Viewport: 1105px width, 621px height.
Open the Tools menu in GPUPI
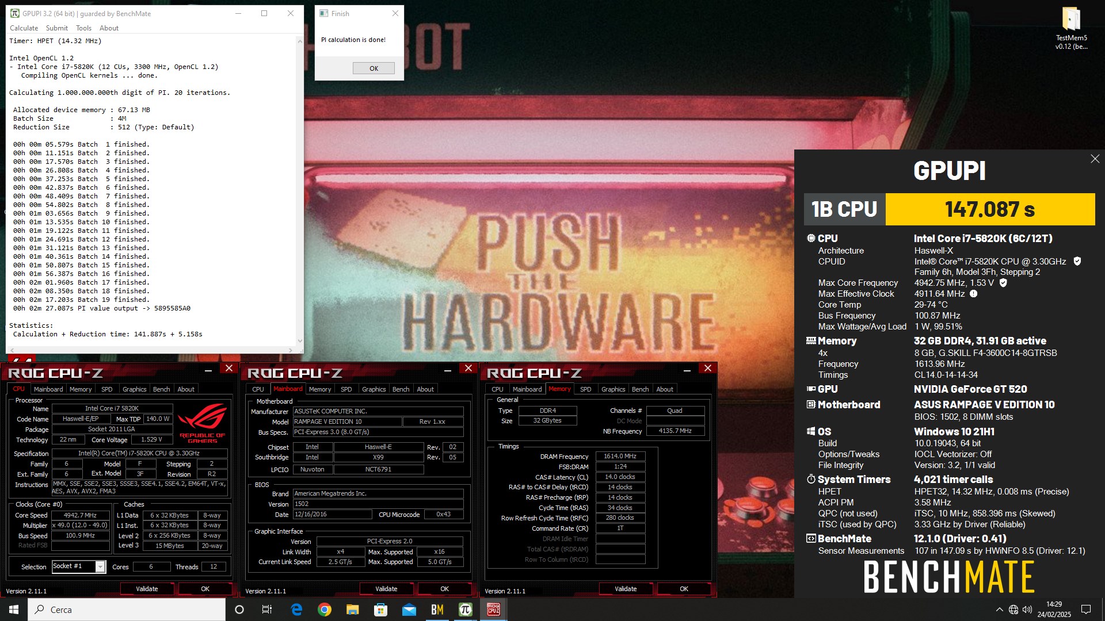pyautogui.click(x=83, y=28)
